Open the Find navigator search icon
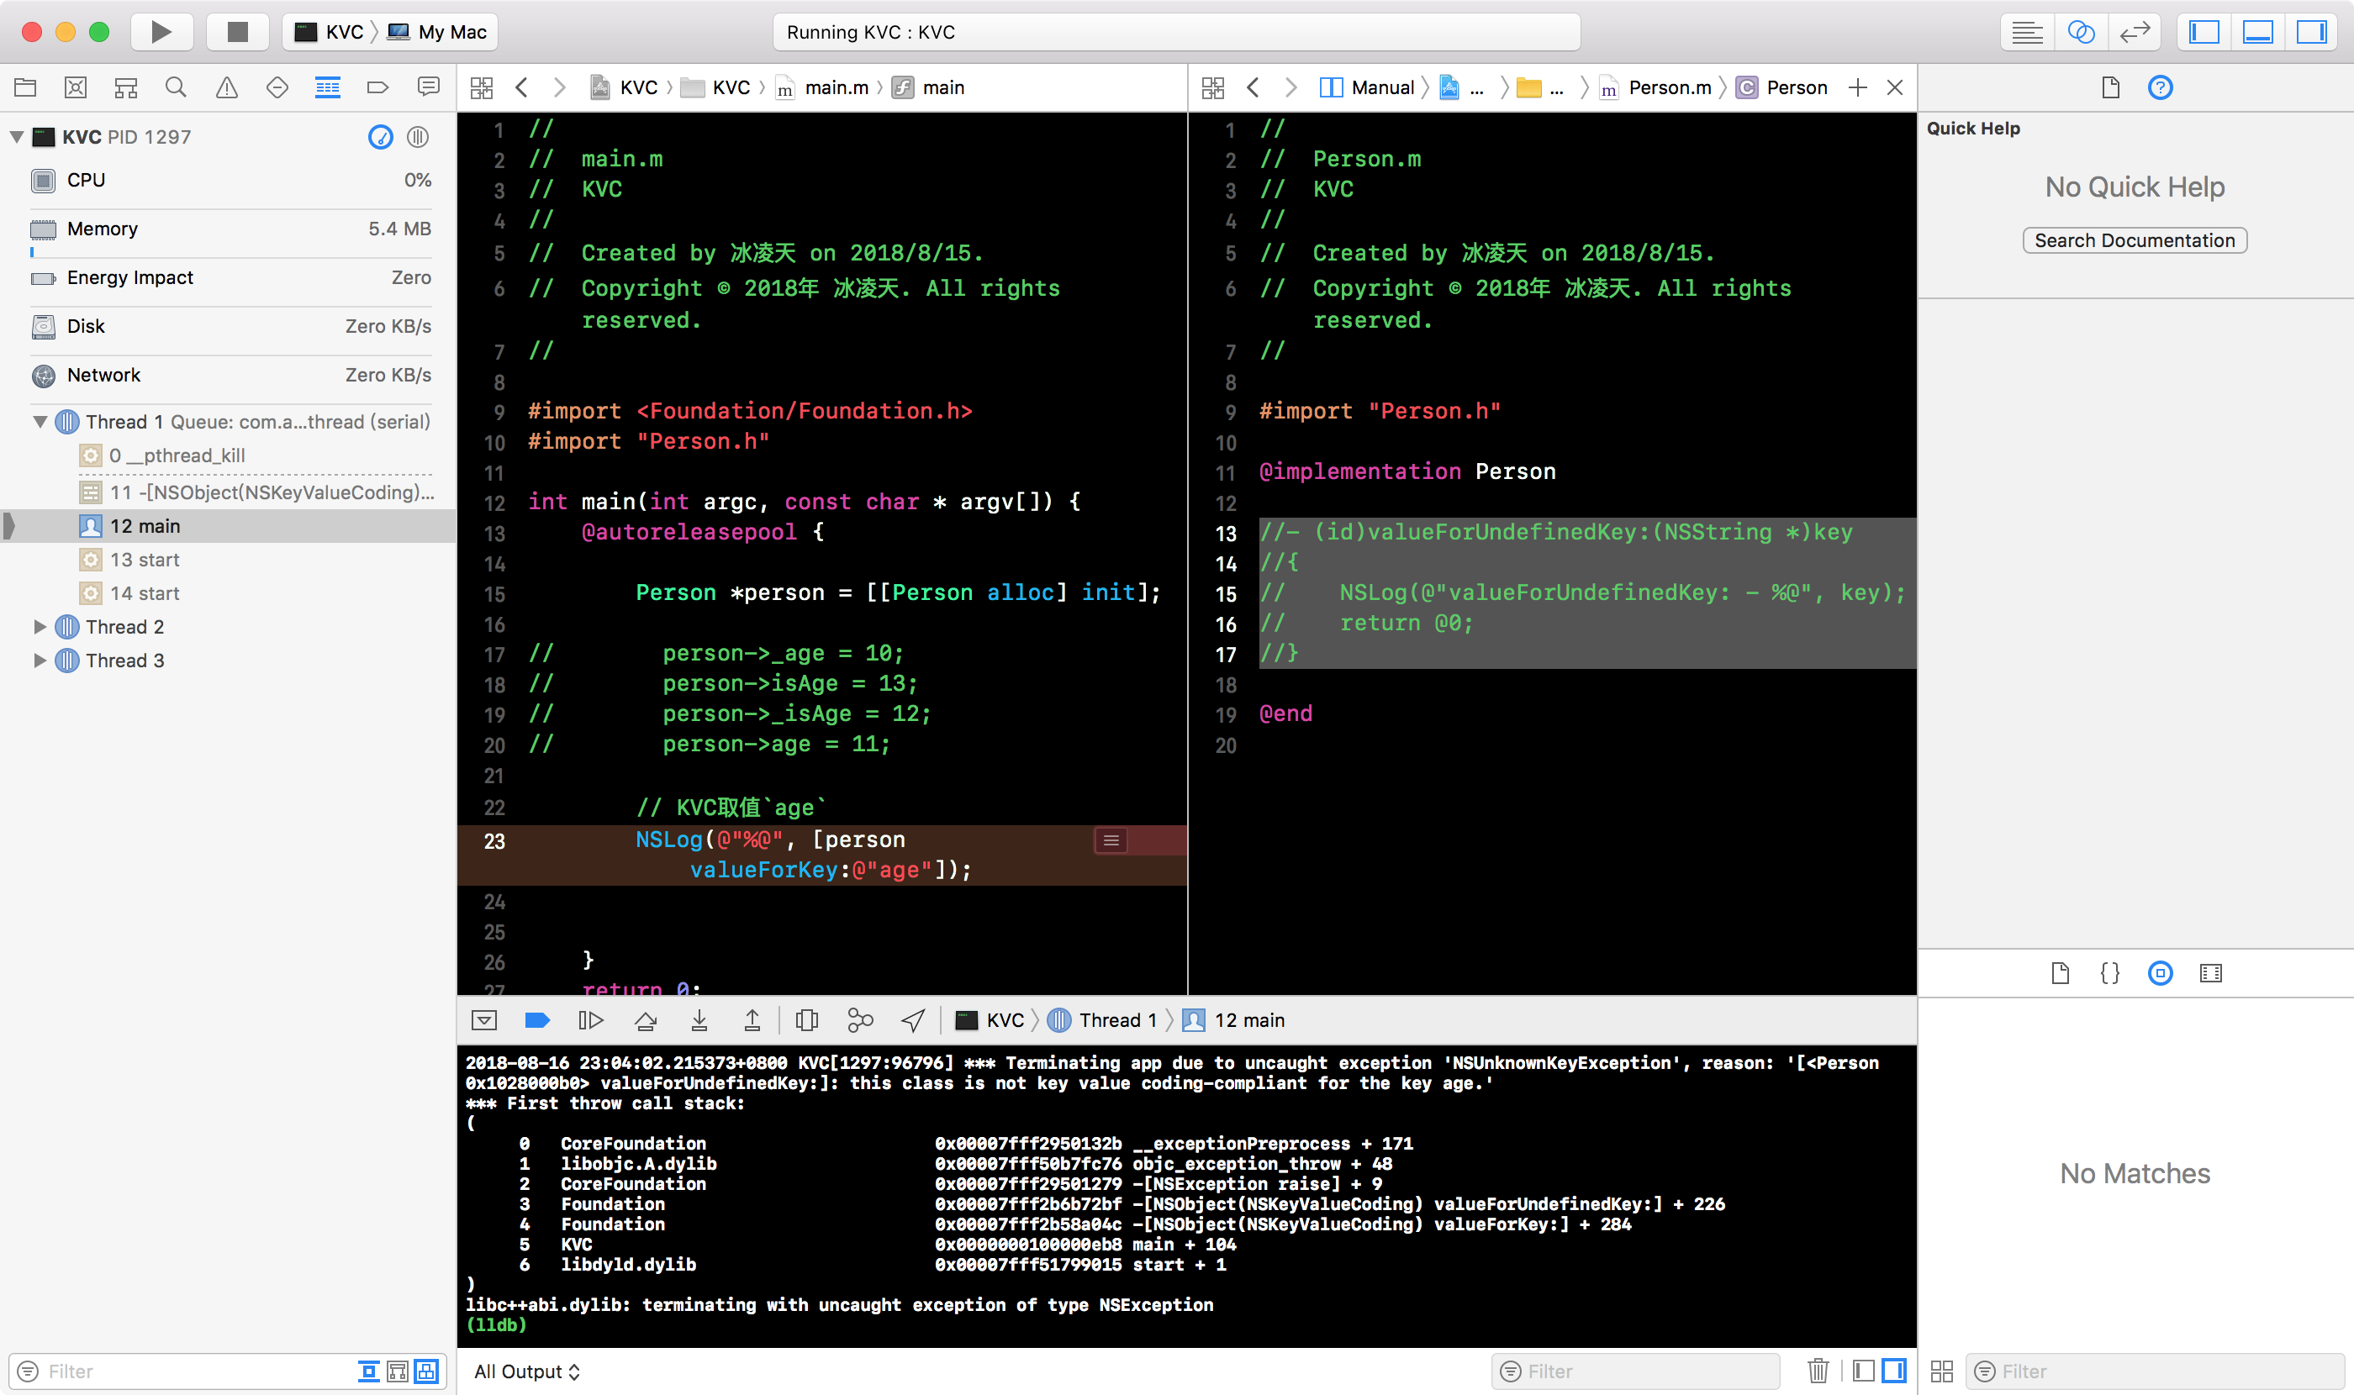 (175, 87)
